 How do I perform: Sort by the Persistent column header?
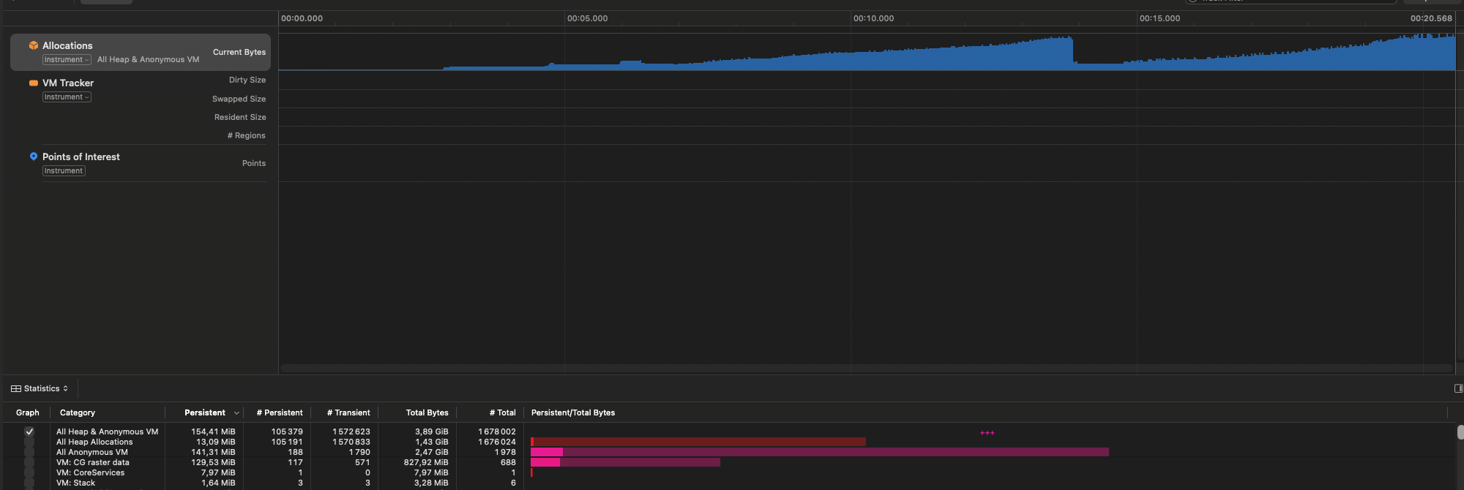pos(205,412)
